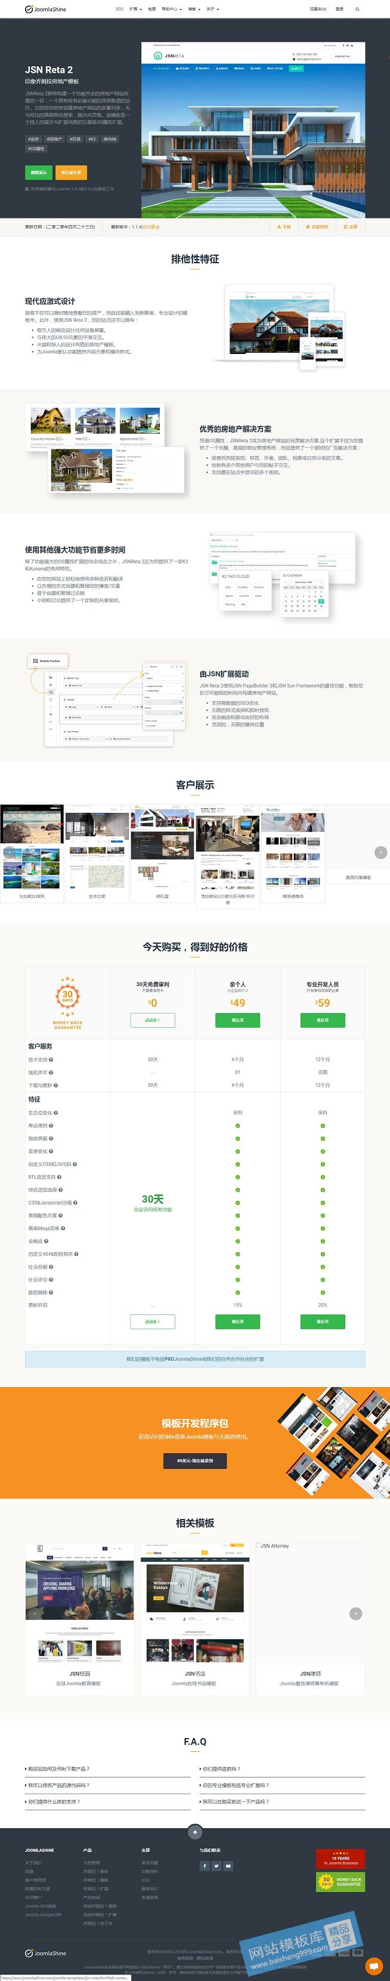Expand the 帮助中心 dropdown in top navigation

171,9
